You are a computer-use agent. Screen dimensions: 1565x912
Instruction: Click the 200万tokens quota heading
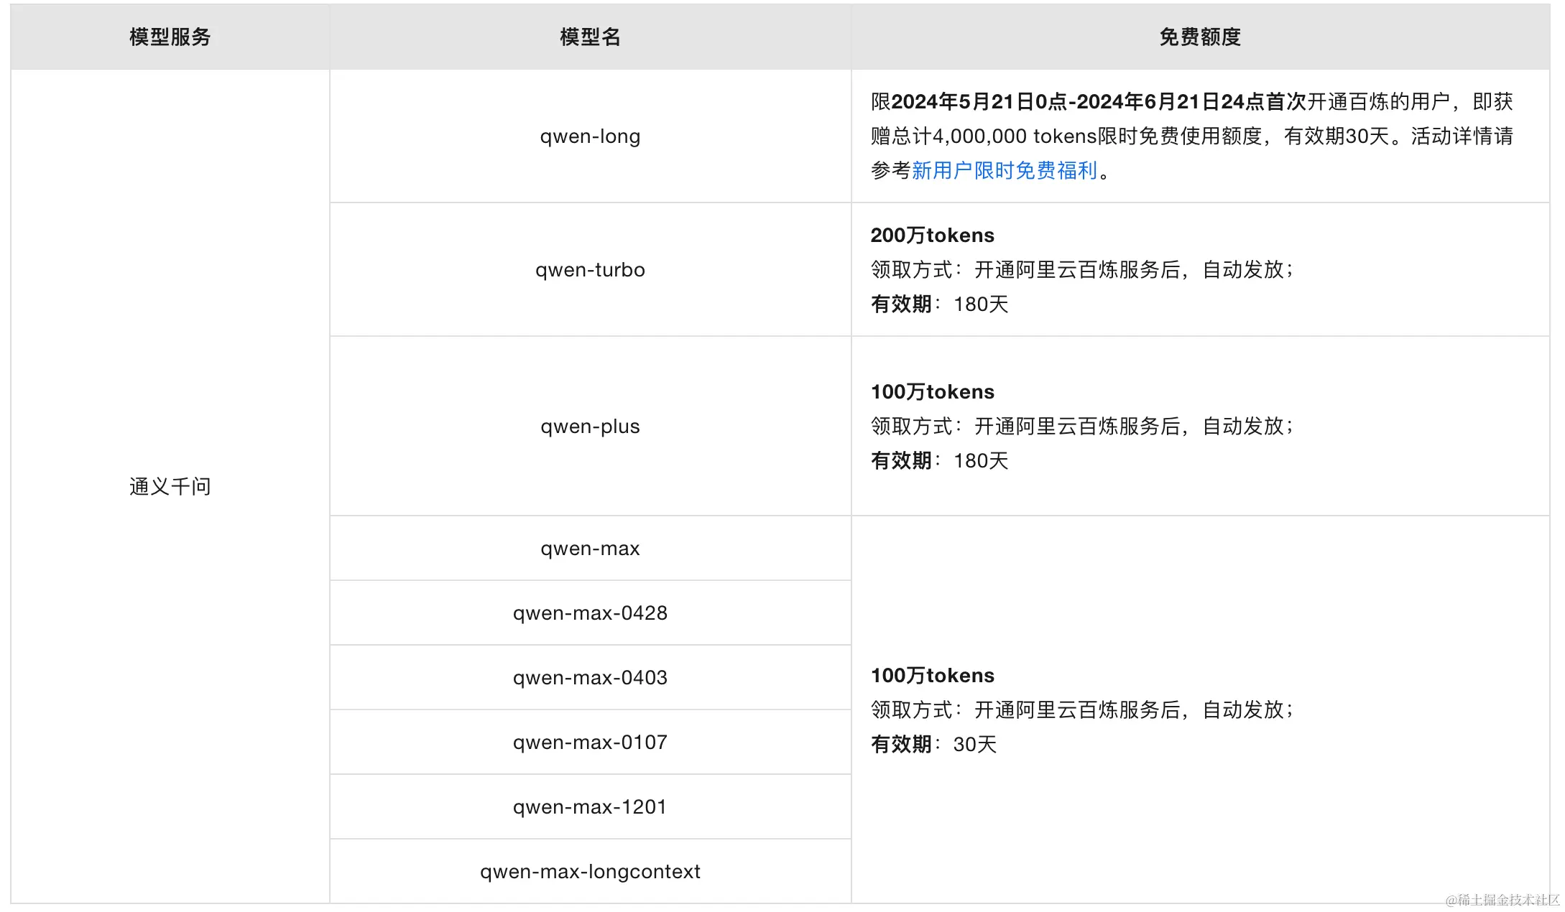pos(932,236)
